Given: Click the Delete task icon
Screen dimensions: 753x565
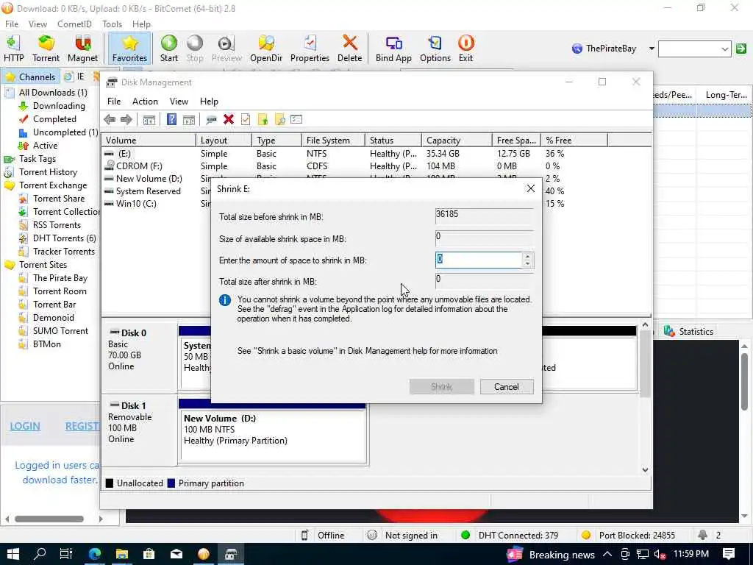Looking at the screenshot, I should coord(349,49).
